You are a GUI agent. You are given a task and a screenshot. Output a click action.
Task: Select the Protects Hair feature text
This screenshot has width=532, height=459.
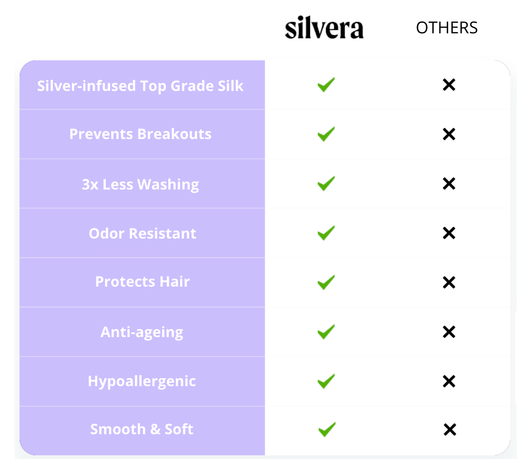143,282
